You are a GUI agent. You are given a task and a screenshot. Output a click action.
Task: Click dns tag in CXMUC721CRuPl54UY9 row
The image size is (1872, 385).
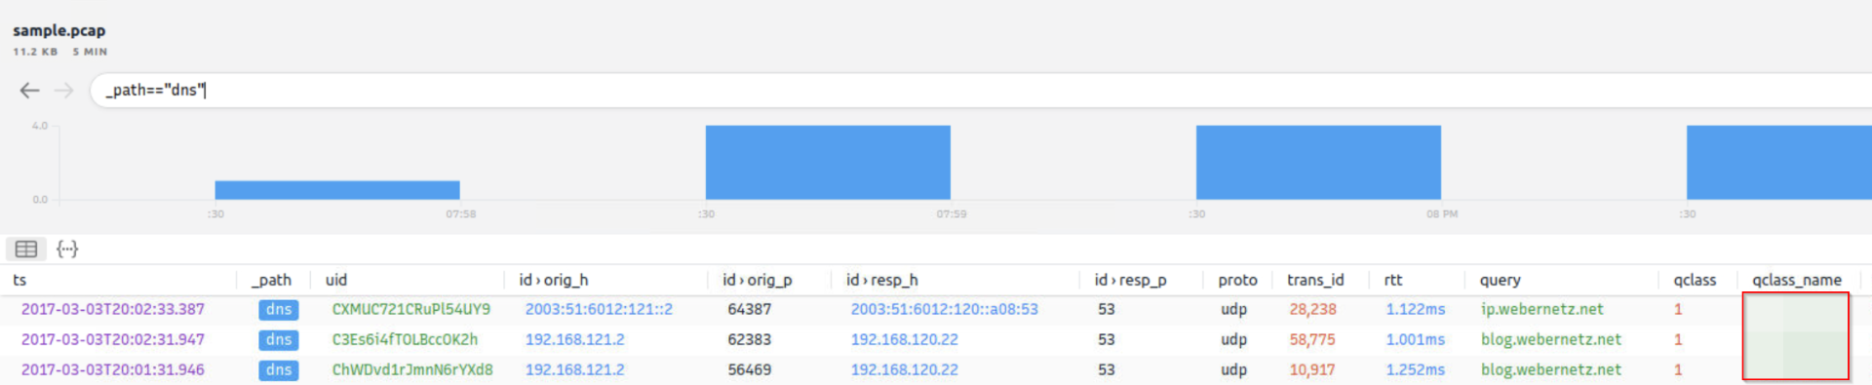[279, 309]
